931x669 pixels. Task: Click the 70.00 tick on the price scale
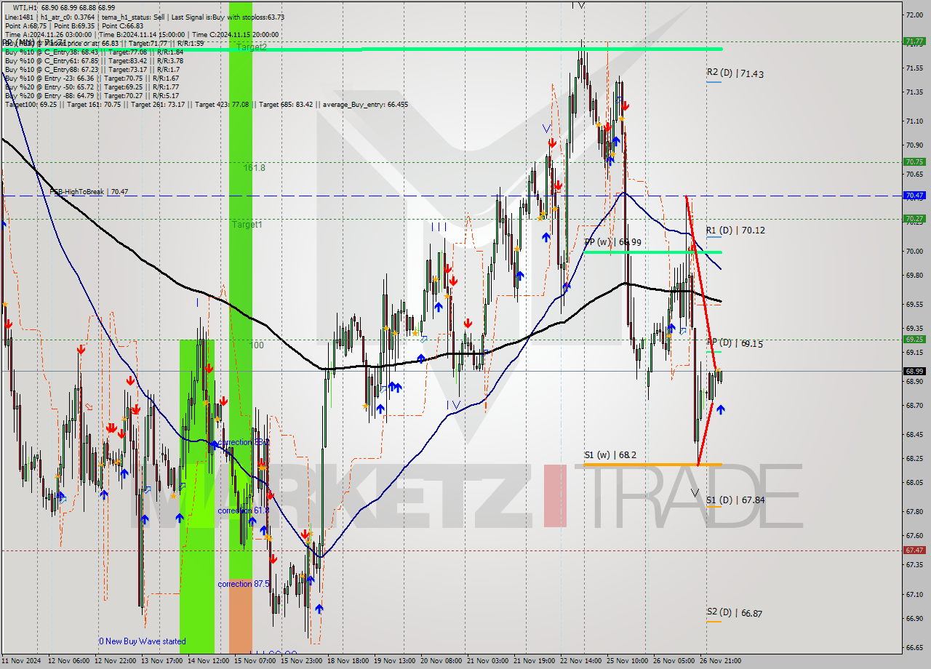pos(914,251)
